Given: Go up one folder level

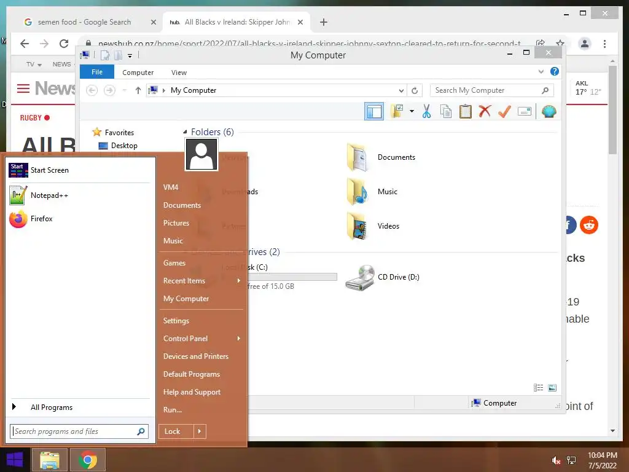Looking at the screenshot, I should tap(138, 90).
